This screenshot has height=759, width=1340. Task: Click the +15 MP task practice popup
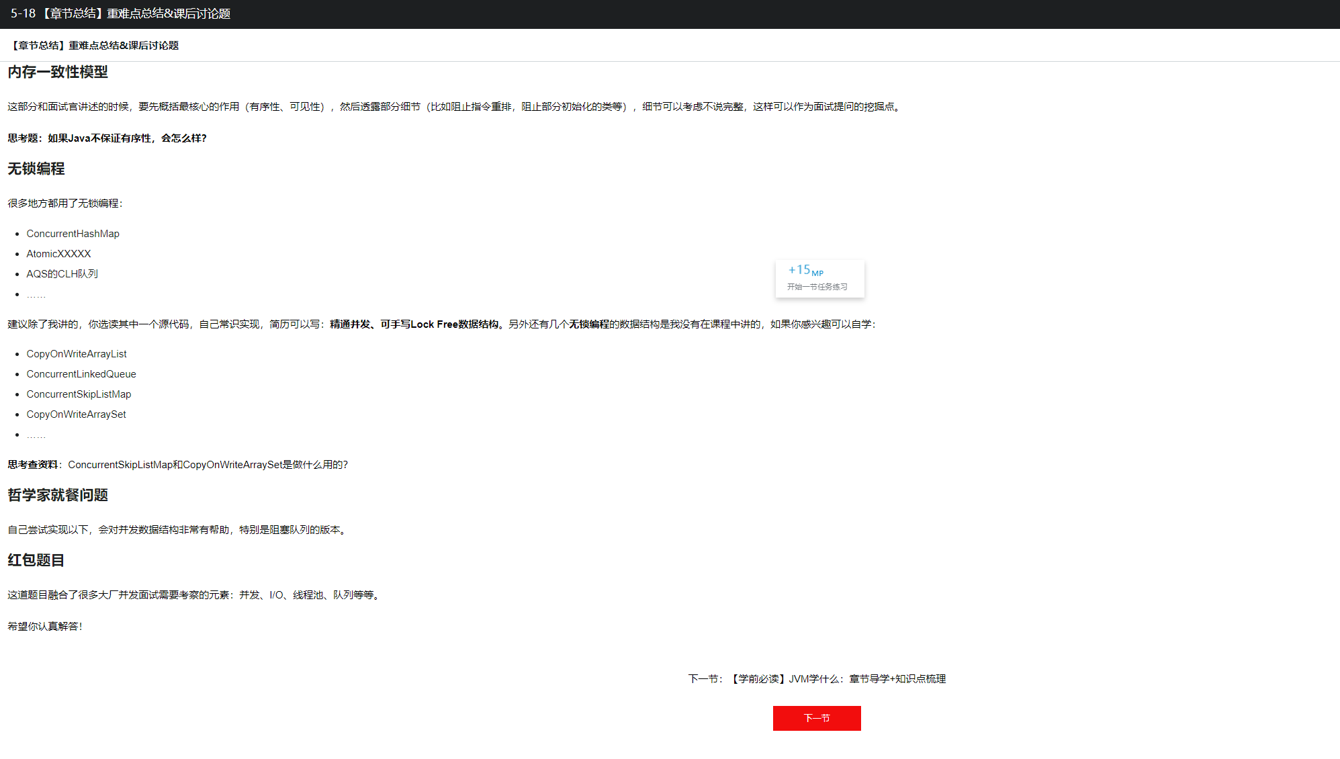(806, 270)
